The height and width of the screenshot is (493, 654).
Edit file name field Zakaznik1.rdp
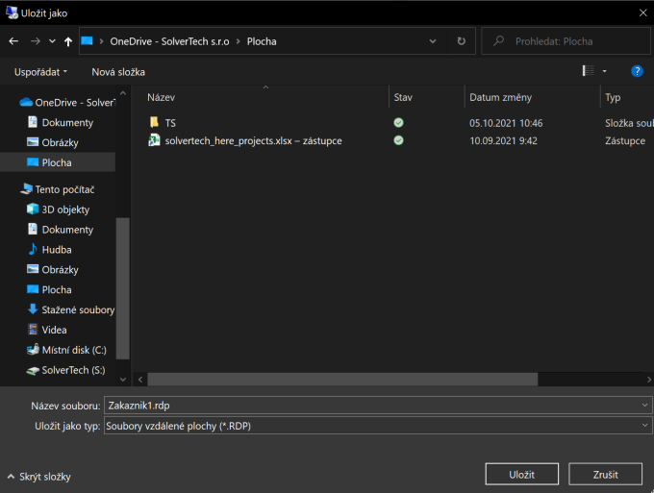[x=372, y=406]
